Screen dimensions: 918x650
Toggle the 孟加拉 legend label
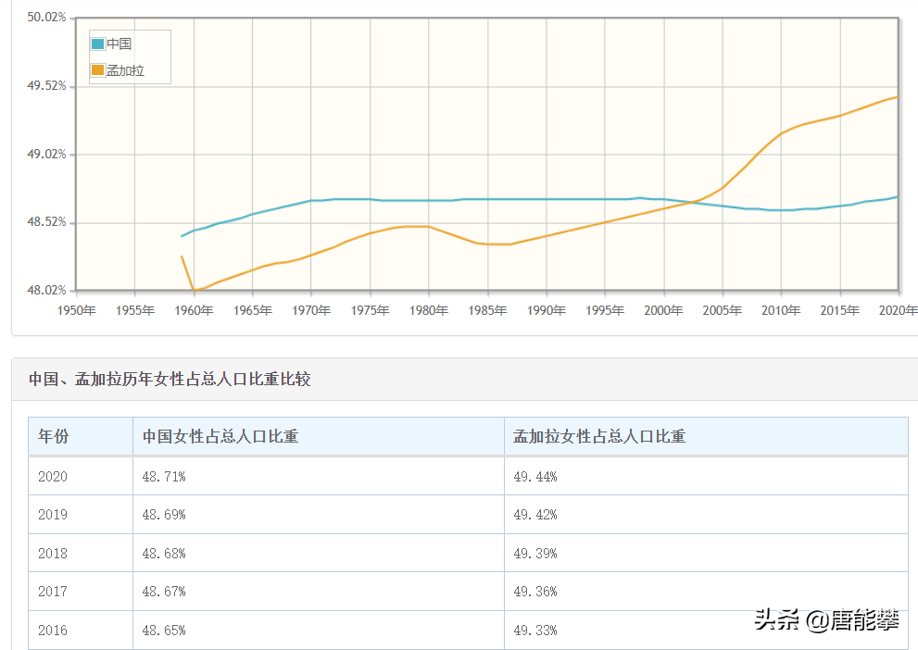125,70
